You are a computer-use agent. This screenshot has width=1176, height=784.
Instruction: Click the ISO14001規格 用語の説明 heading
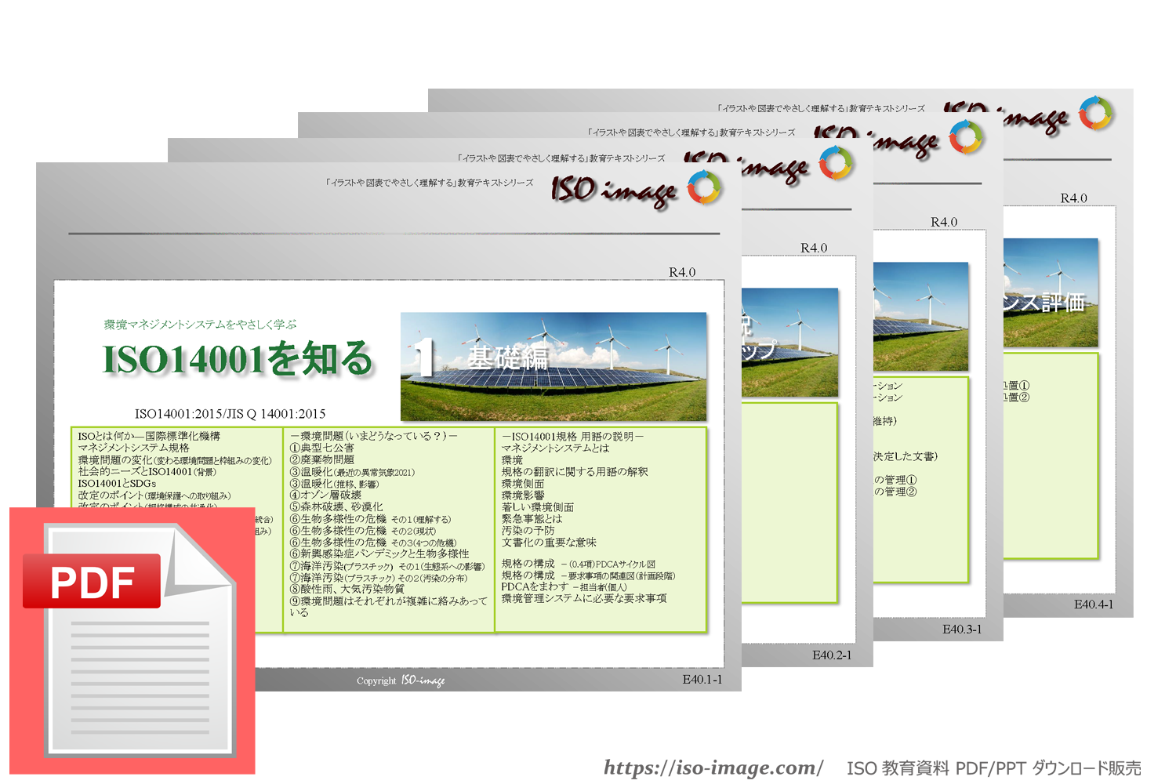pos(572,436)
